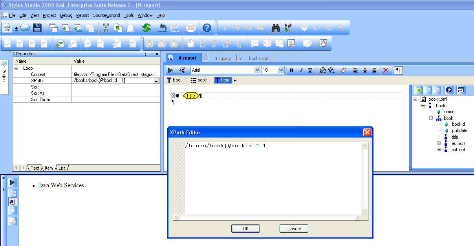Click the red X delete icon
The height and width of the screenshot is (246, 474).
(386, 70)
